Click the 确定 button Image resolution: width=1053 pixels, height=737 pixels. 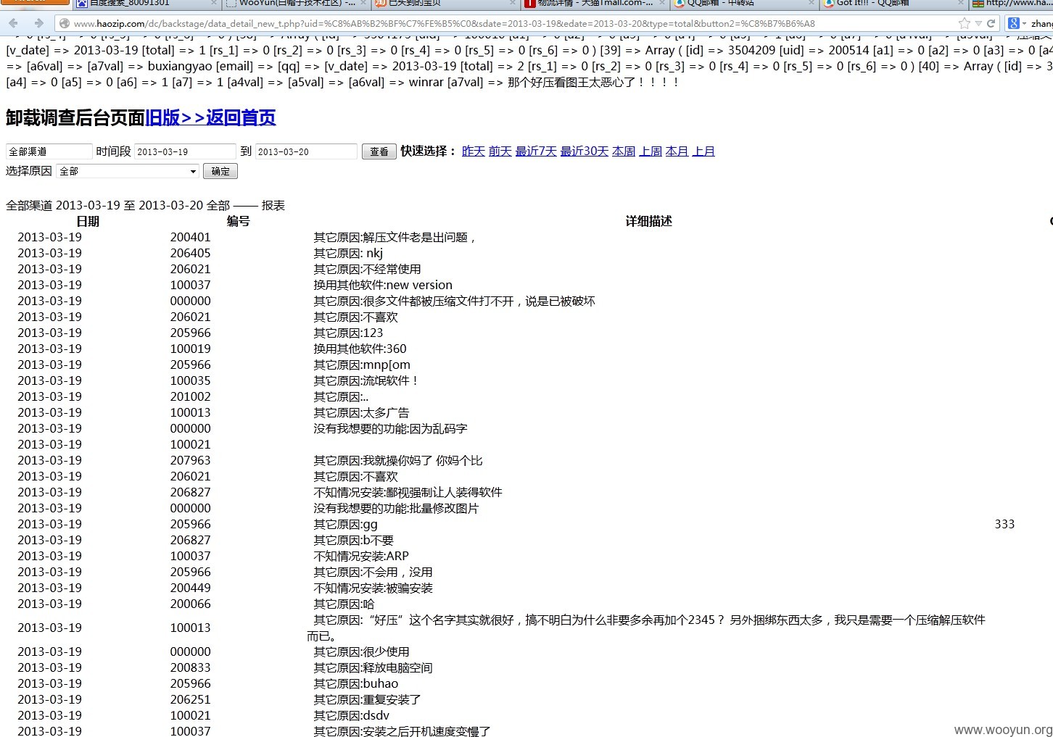click(x=220, y=171)
